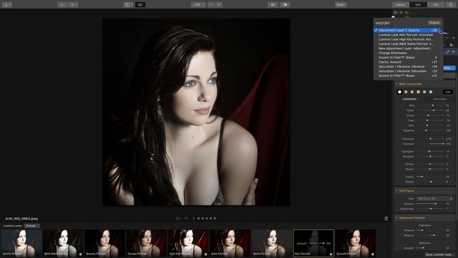Open the Tools dropdown in the toolbar
This screenshot has width=458, height=258.
coord(340,5)
